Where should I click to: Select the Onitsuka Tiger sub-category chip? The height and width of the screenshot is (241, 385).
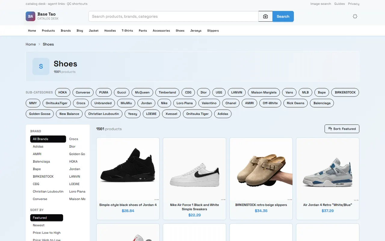click(x=197, y=114)
